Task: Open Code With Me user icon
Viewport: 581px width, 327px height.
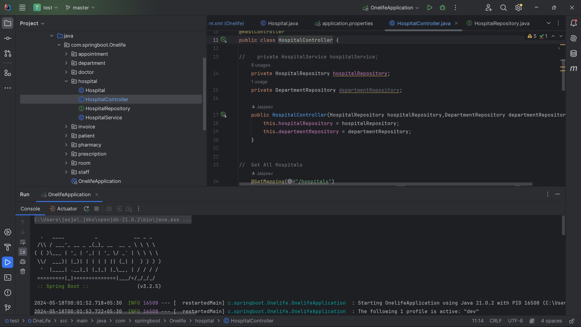Action: pyautogui.click(x=488, y=8)
